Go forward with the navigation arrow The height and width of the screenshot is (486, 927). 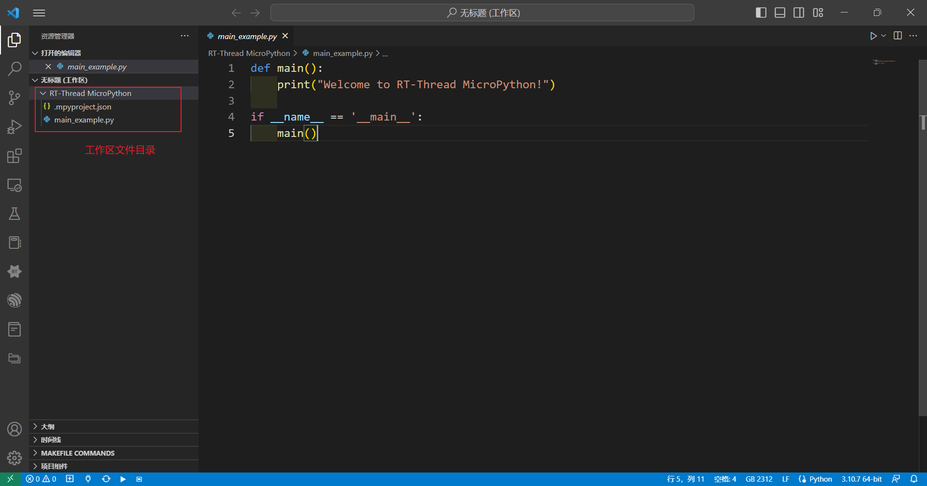tap(255, 13)
